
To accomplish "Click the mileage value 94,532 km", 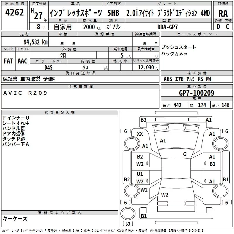I will click(36, 42).
